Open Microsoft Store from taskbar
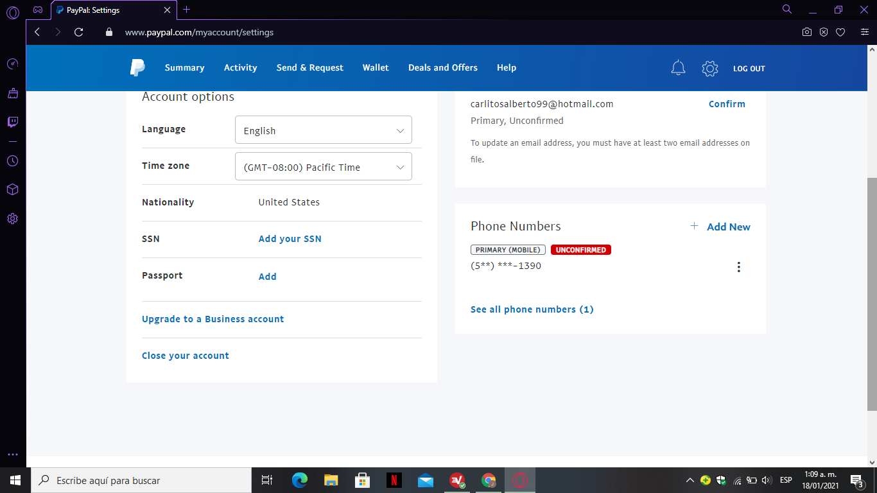Screen dimensions: 877x493 point(363,480)
